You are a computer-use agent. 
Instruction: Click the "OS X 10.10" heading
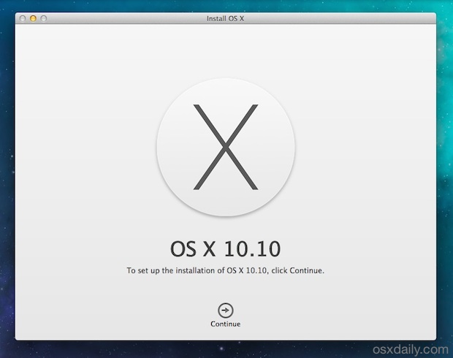click(225, 249)
